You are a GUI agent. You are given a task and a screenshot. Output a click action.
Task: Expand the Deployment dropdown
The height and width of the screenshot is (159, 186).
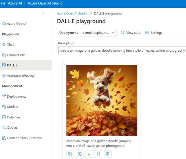(x=99, y=32)
